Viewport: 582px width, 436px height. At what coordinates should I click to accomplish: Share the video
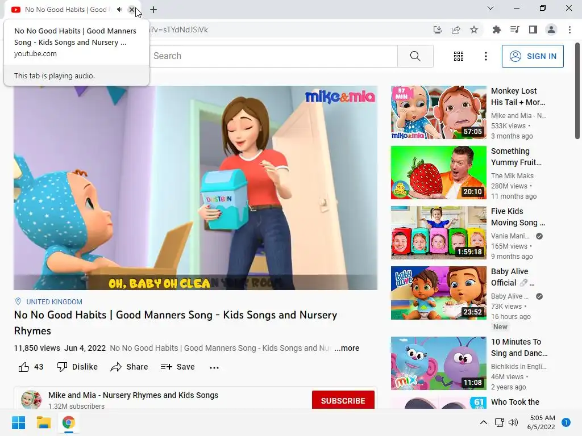129,367
